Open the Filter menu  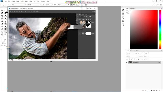(x=31, y=1)
